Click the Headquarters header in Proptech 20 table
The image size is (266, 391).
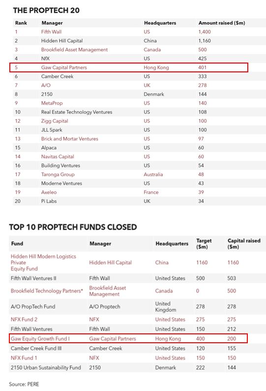click(160, 23)
